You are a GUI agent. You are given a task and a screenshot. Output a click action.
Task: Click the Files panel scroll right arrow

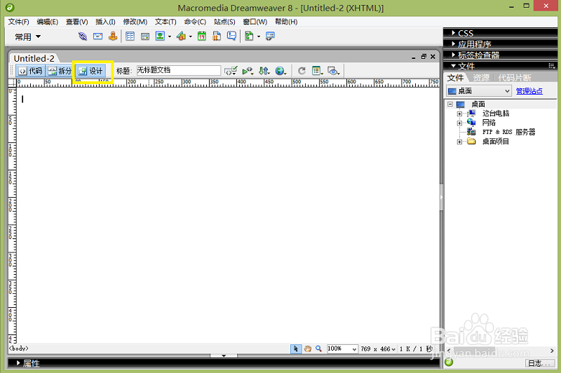552,351
